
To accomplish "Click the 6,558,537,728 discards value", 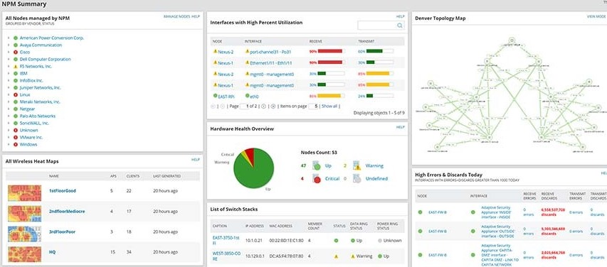I will coord(553,212).
